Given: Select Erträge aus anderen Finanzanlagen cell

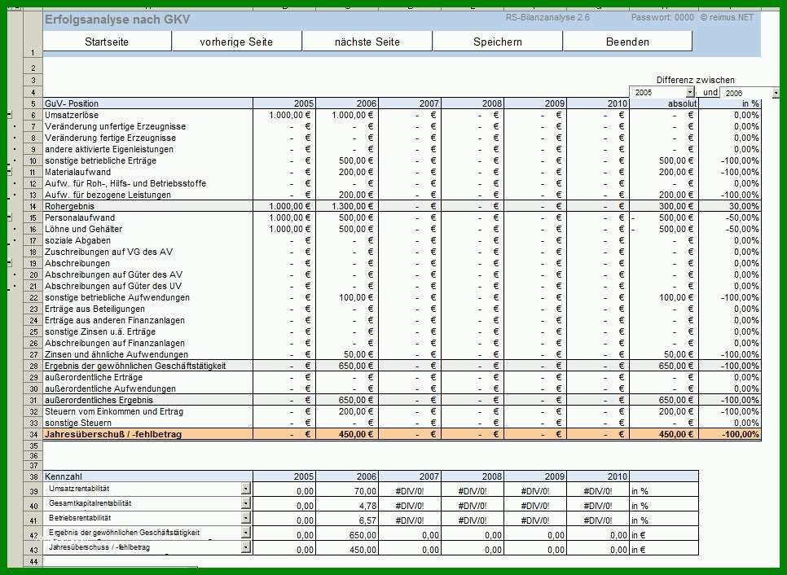Looking at the screenshot, I should (148, 320).
